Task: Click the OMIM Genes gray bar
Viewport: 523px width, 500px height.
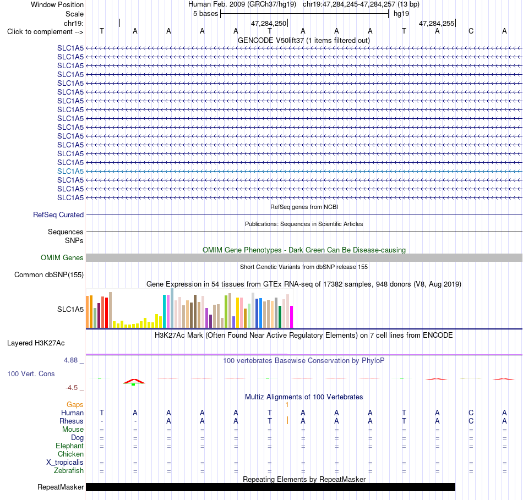Action: 304,257
